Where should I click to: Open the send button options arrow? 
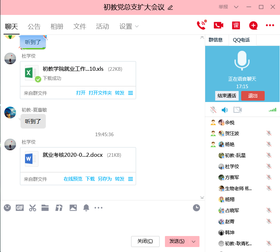[x=194, y=241]
